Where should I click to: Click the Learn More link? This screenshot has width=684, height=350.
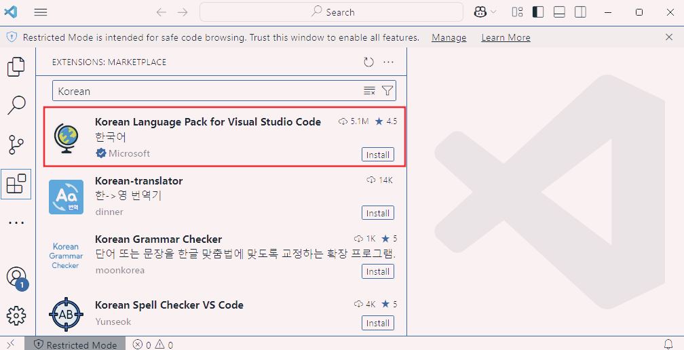click(x=506, y=38)
